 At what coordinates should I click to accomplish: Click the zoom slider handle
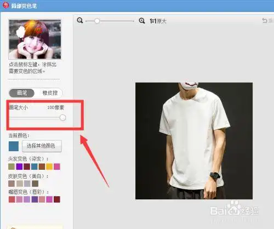pos(97,21)
